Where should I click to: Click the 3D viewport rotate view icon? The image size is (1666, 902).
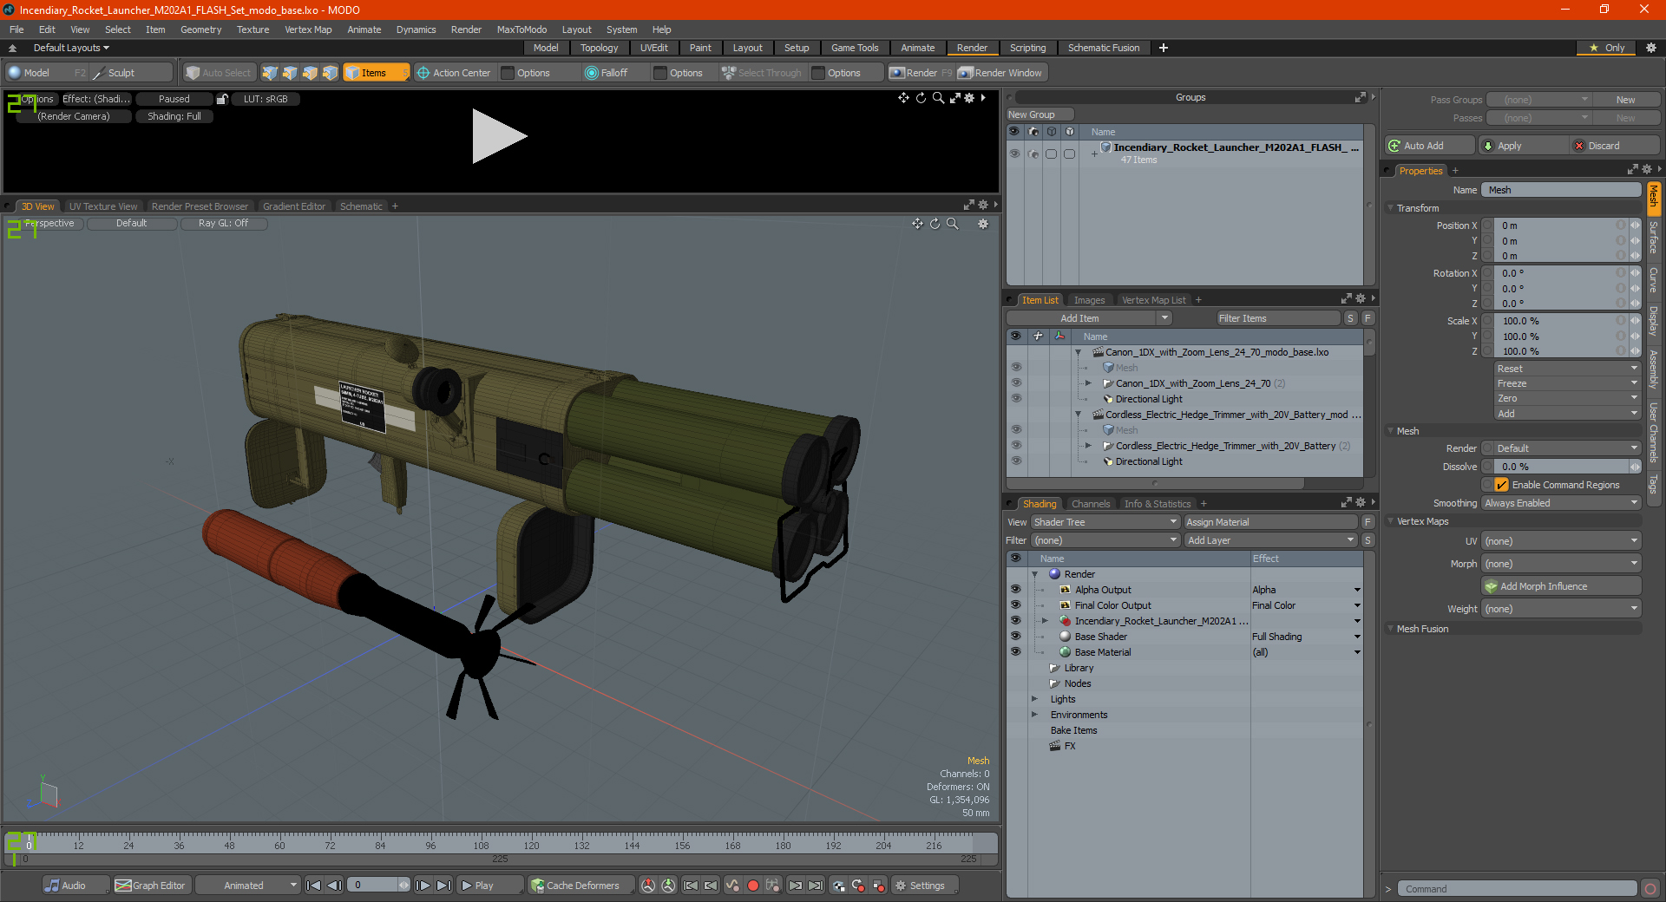tap(935, 224)
